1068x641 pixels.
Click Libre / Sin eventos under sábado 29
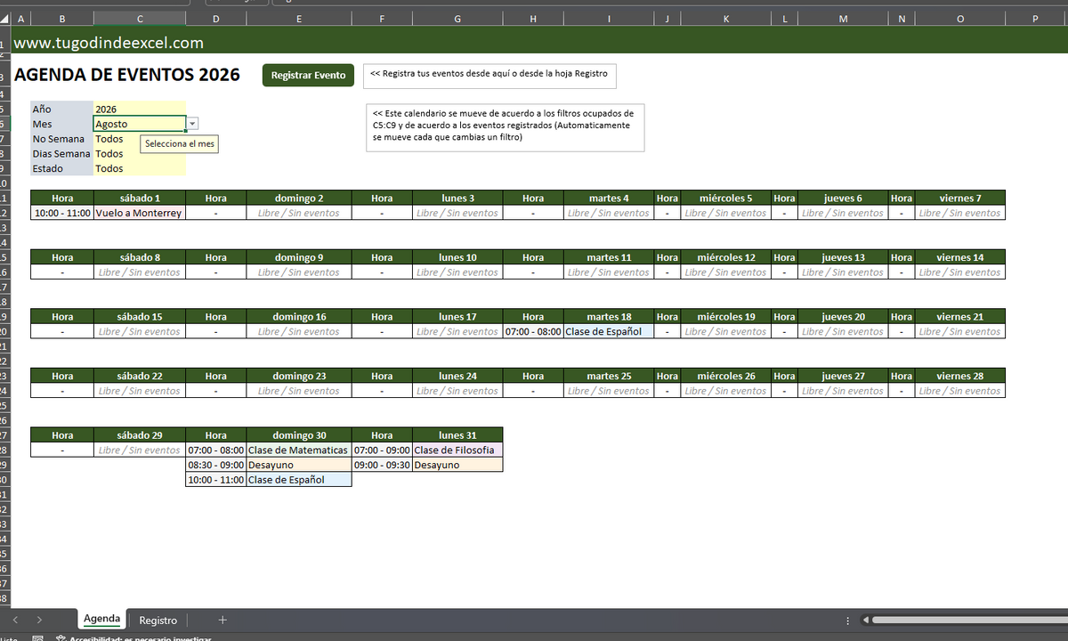point(140,450)
